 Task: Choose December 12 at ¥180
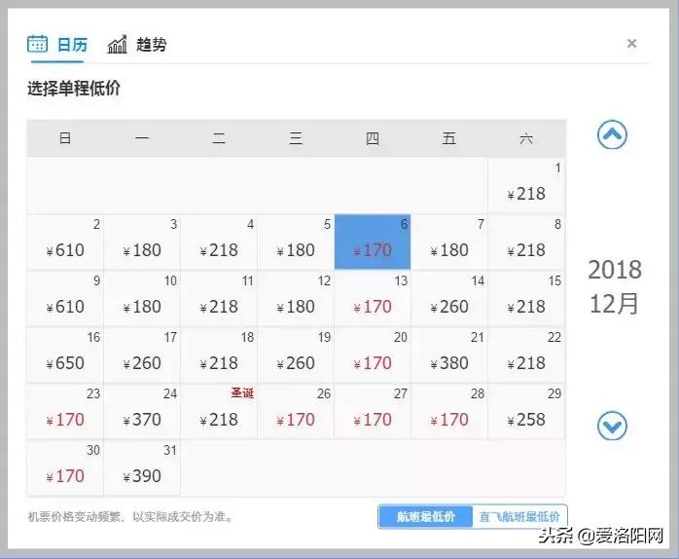pos(296,298)
